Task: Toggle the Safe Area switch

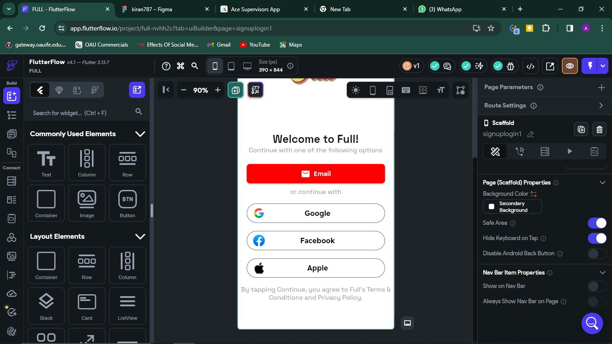Action: coord(597,223)
